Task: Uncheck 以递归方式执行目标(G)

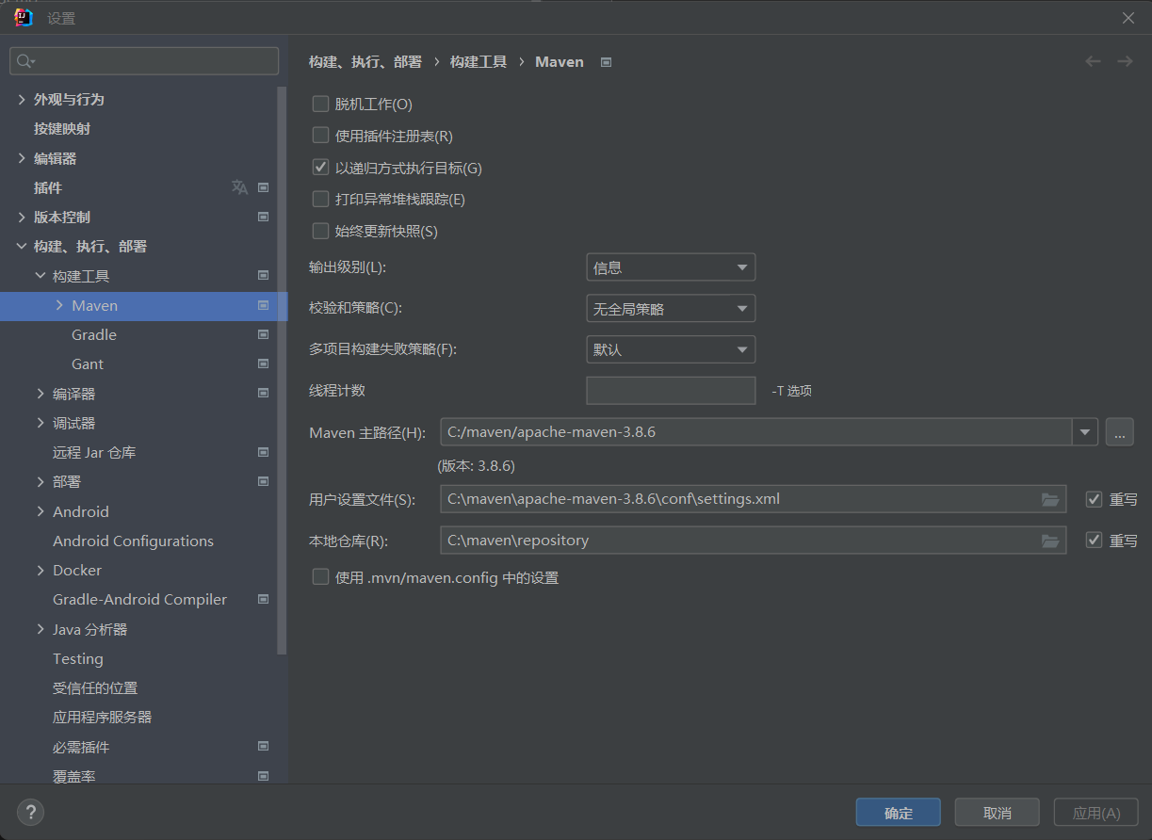Action: pos(320,168)
